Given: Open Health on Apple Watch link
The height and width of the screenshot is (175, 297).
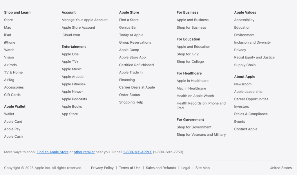Looking at the screenshot, I should click(195, 96).
